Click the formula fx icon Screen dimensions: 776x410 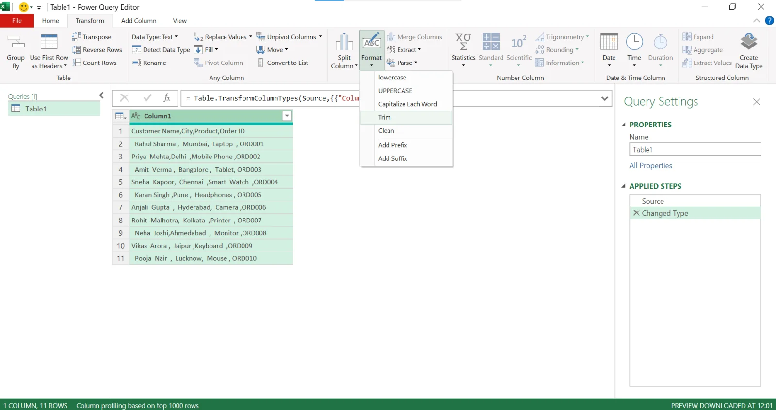pyautogui.click(x=167, y=98)
